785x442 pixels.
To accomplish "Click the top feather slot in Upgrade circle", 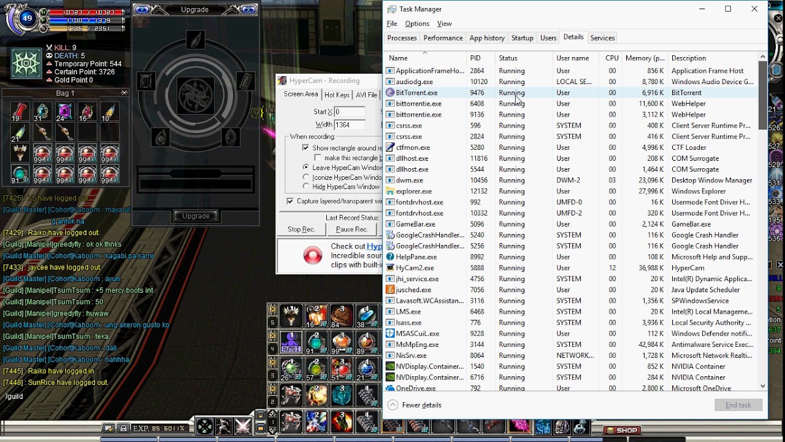I will pos(196,41).
